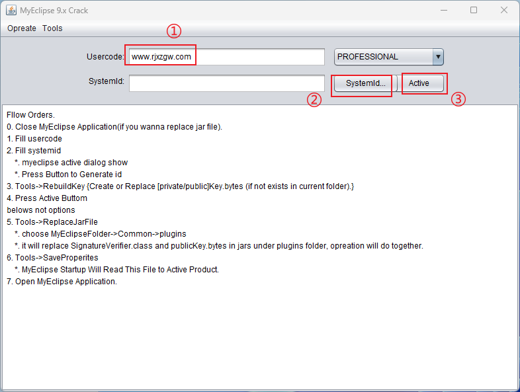Click the SystemId... generate button
520x392 pixels.
pyautogui.click(x=365, y=83)
